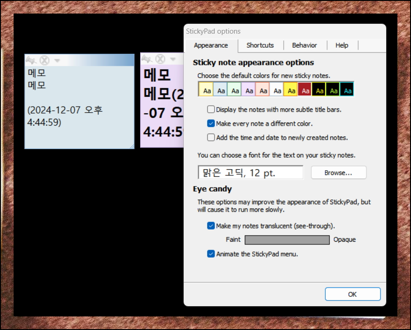
Task: Click the font name field
Action: pyautogui.click(x=251, y=172)
